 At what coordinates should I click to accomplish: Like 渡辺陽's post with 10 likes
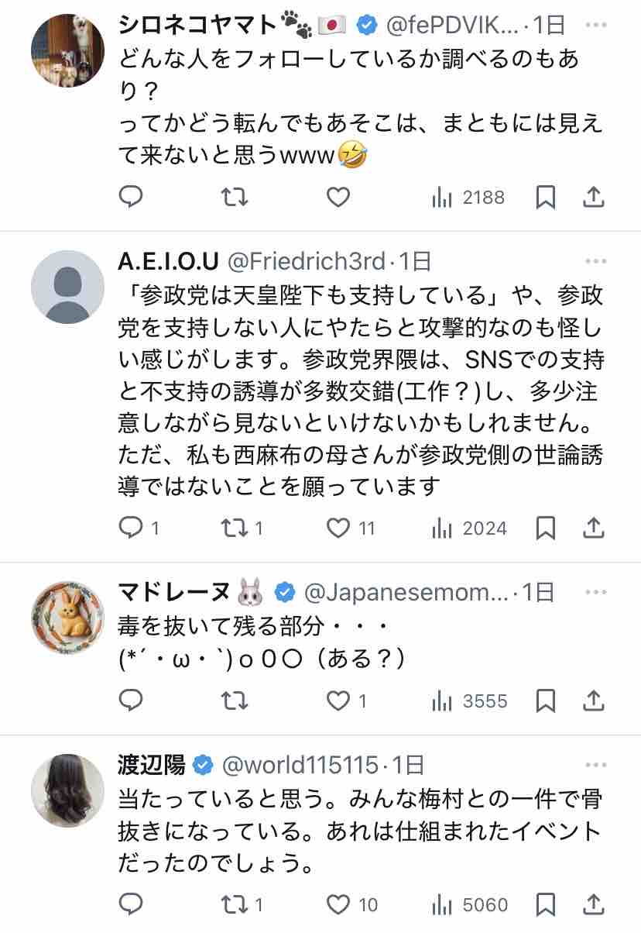pos(338,904)
